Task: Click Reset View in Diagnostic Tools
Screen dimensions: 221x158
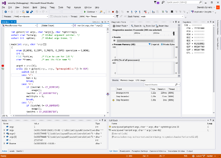Action: (162, 26)
